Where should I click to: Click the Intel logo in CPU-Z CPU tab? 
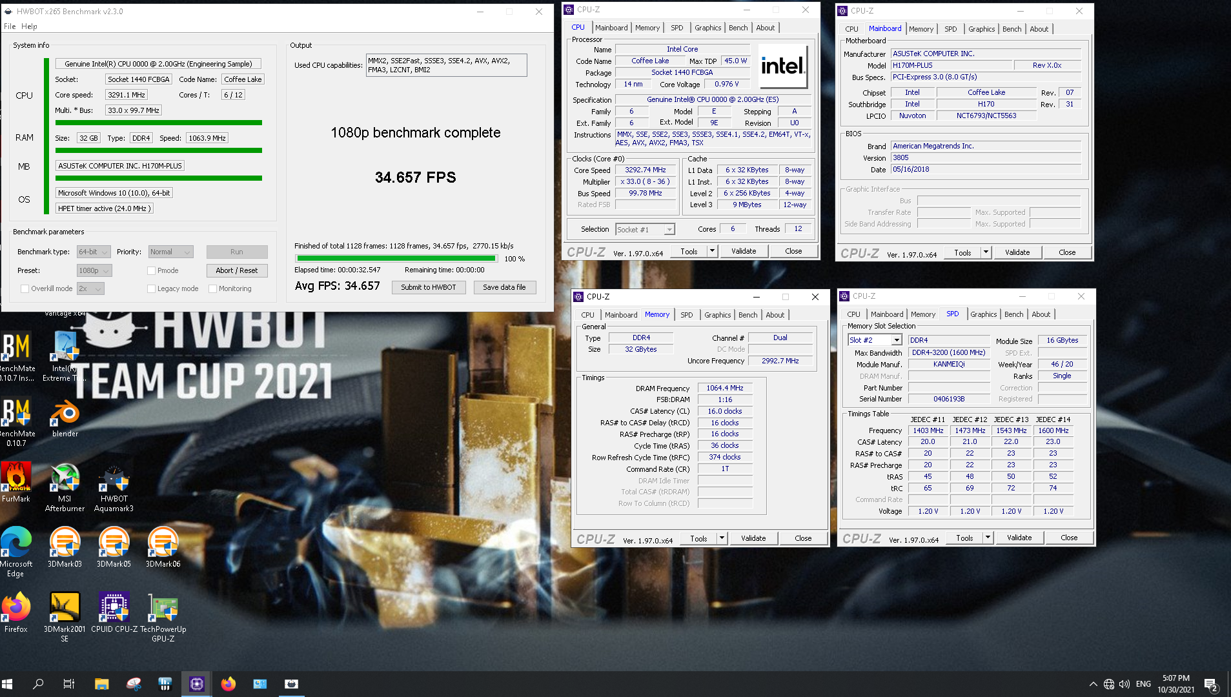click(x=782, y=66)
